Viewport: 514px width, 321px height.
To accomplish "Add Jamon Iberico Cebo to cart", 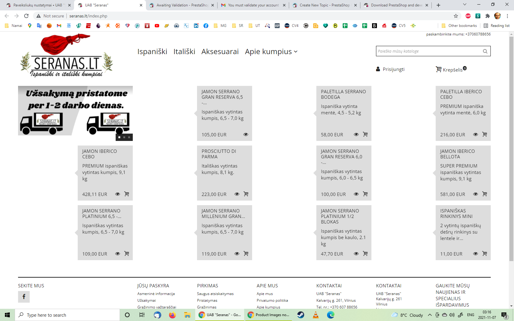I will coord(127,194).
